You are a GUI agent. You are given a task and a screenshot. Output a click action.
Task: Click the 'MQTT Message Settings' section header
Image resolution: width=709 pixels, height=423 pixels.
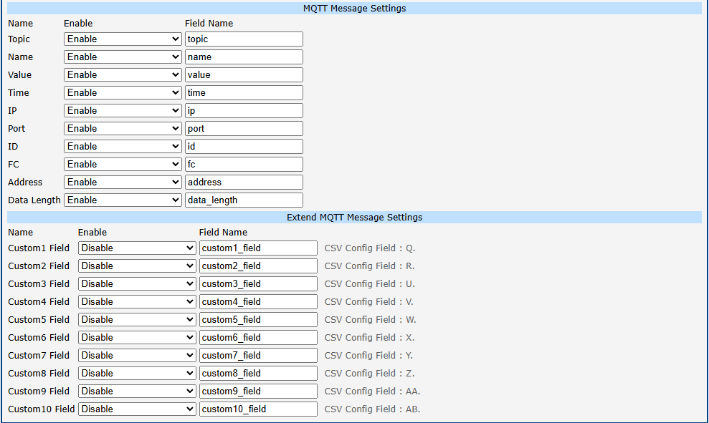click(x=354, y=8)
